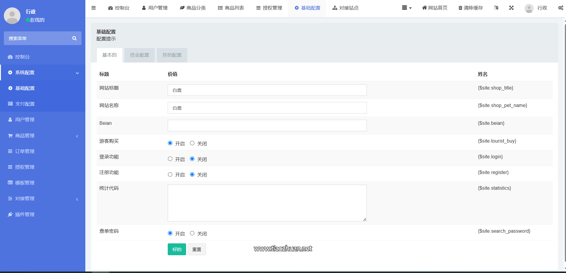The image size is (566, 273).
Task: Click inside the Beian input field
Action: click(x=267, y=125)
